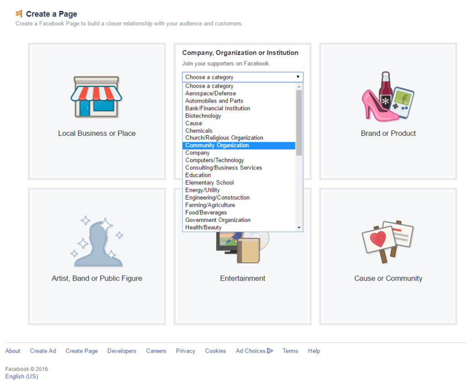467x385 pixels.
Task: Pick Biotechnology in the dropdown list
Action: click(239, 116)
